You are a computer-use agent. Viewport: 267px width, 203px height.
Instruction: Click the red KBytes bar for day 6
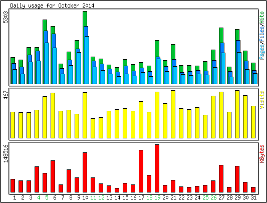click(x=53, y=176)
